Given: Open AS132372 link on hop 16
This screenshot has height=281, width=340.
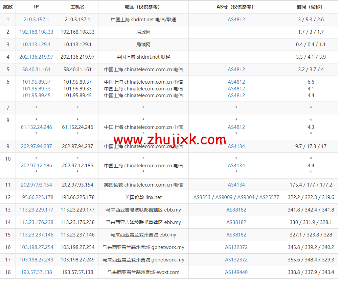Looking at the screenshot, I should coord(236,247).
